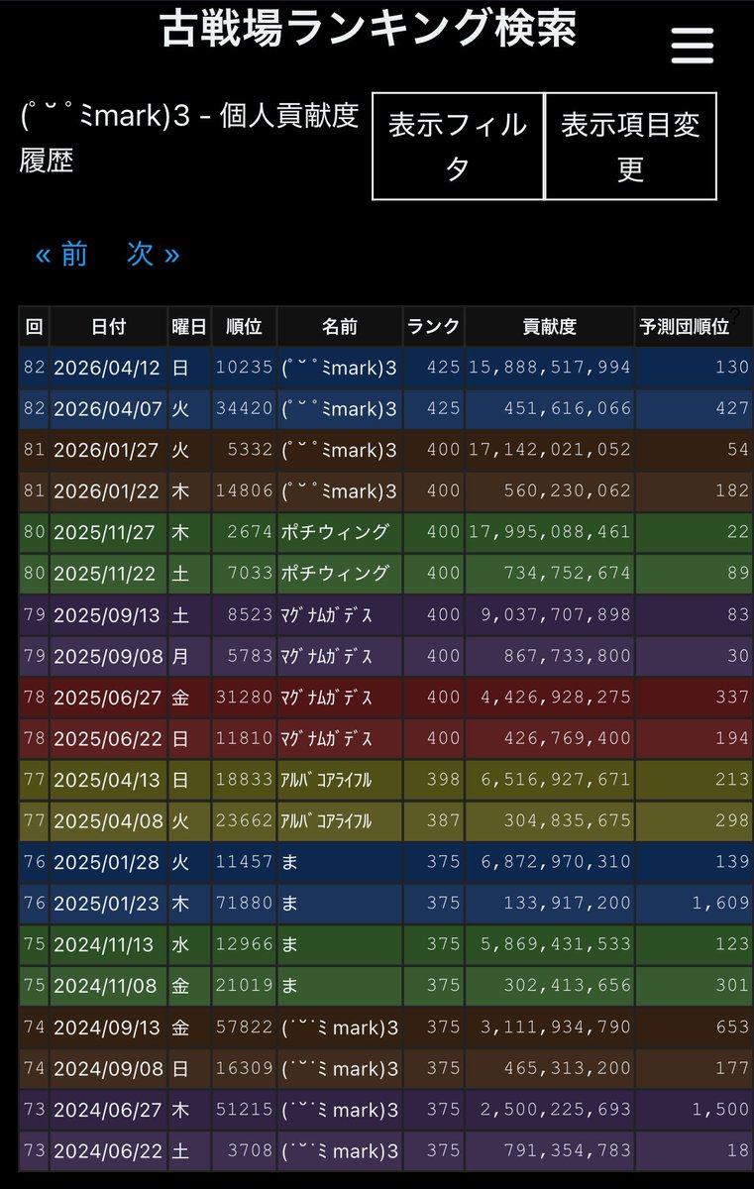Click the 日付 column header
This screenshot has height=1189, width=754.
(108, 326)
